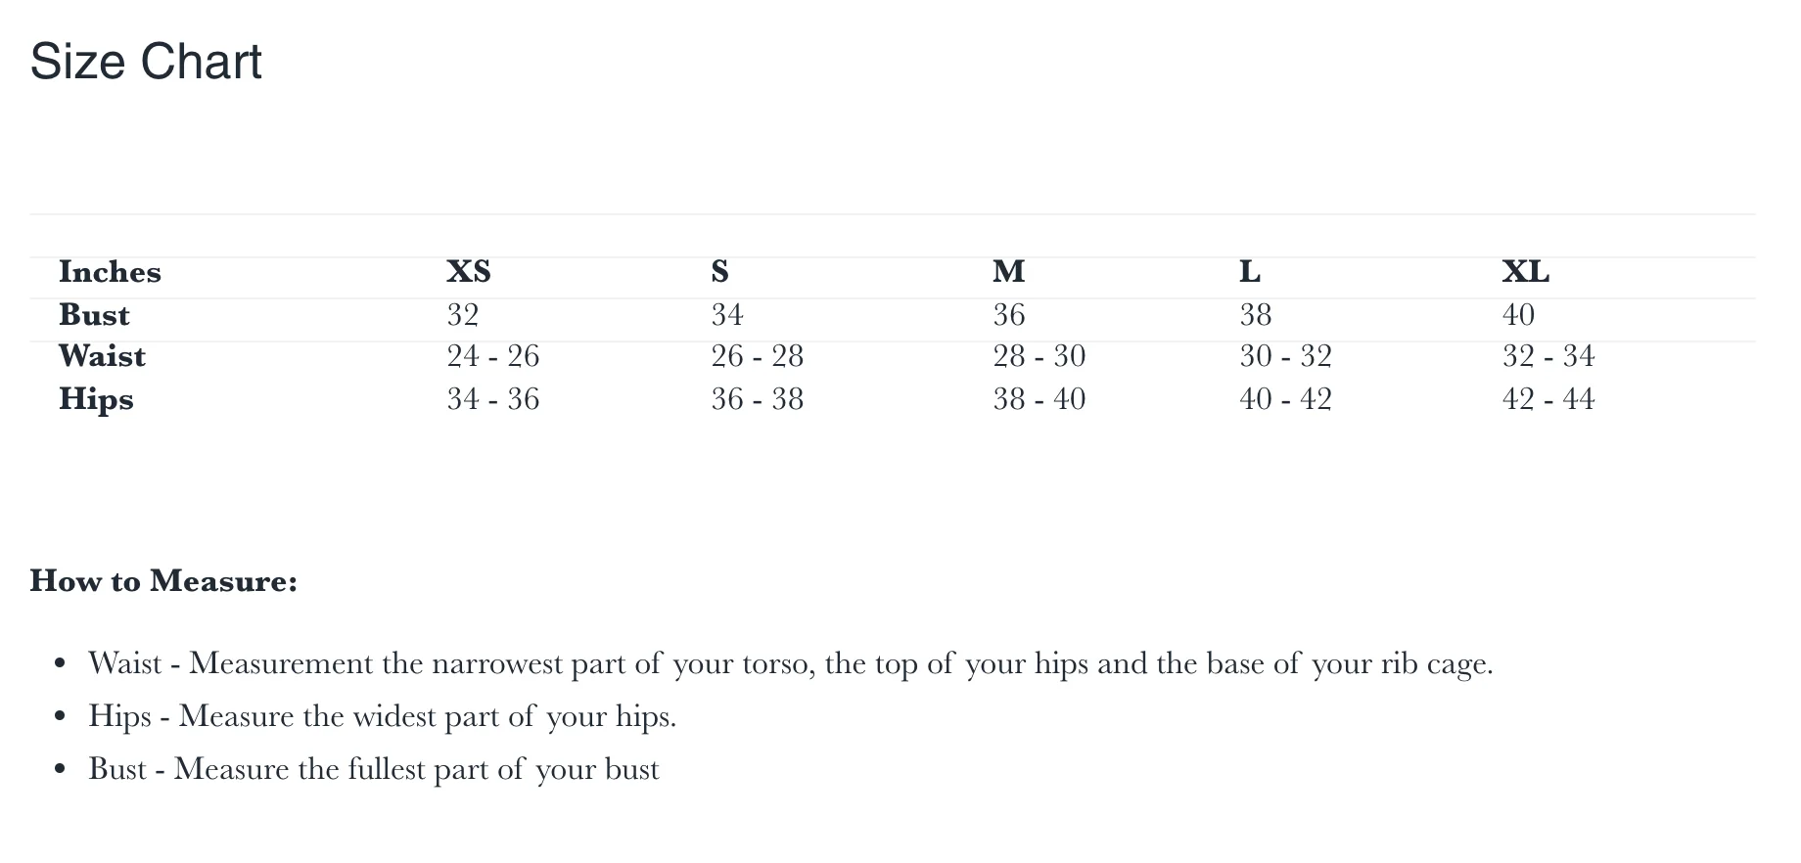This screenshot has height=863, width=1801.
Task: Click the XS bust value 32
Action: pos(463,314)
